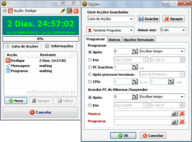
Task: Click the Mensagem row icon
Action: [8, 65]
